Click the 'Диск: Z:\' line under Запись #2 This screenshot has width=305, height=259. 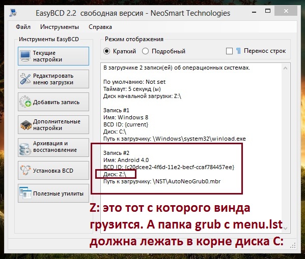[115, 174]
